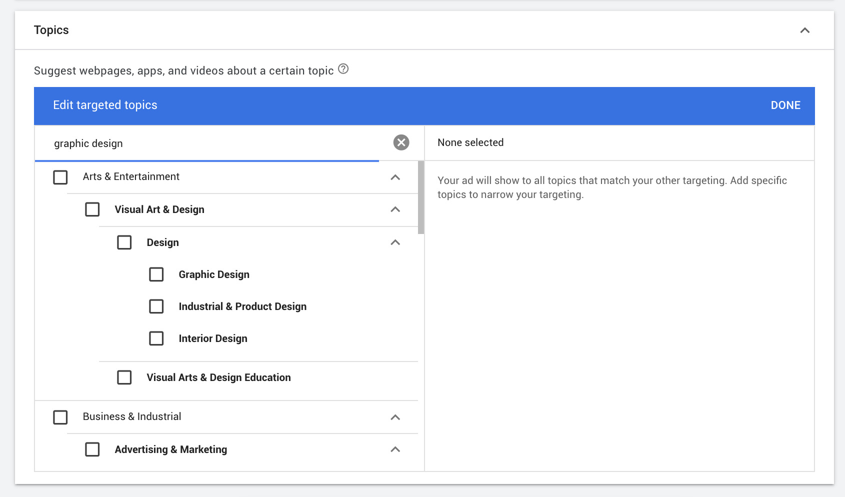845x497 pixels.
Task: Select the Arts & Entertainment checkbox
Action: [x=60, y=177]
